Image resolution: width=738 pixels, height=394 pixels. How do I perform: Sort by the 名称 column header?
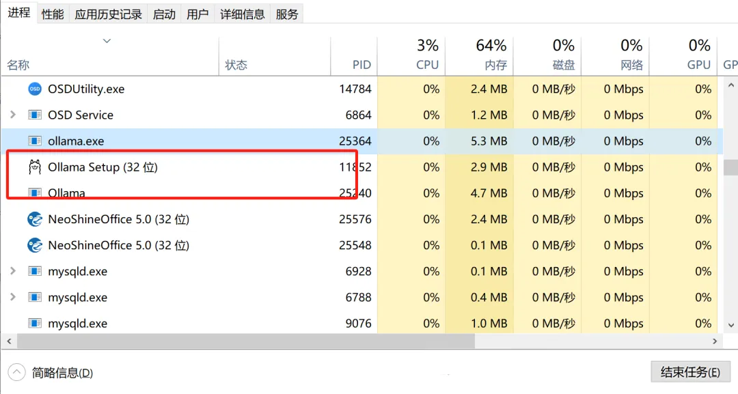111,57
